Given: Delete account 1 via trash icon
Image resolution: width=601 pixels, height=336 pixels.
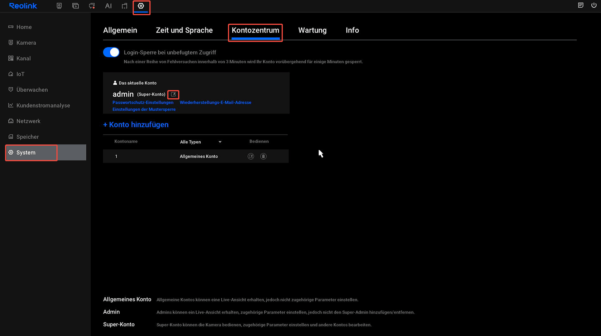Looking at the screenshot, I should click(263, 156).
